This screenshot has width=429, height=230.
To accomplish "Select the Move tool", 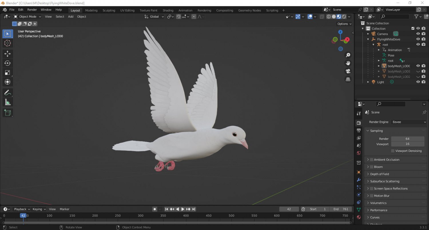I will click(7, 53).
